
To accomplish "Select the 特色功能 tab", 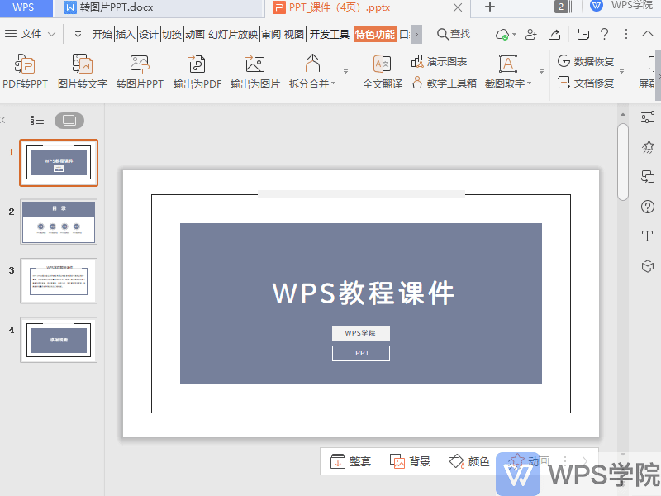I will 375,34.
